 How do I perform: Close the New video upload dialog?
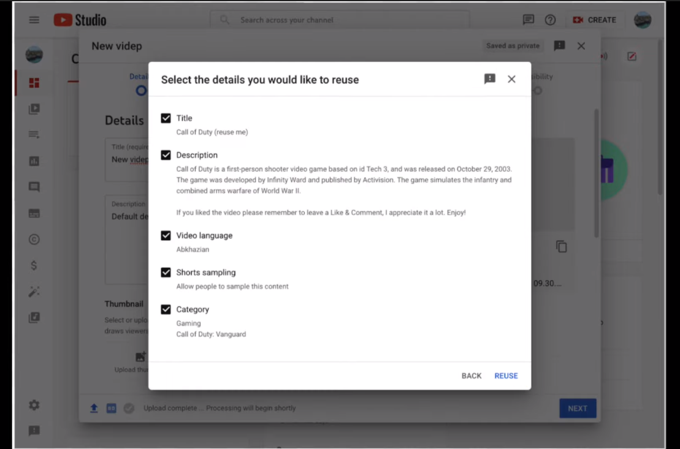(x=581, y=46)
